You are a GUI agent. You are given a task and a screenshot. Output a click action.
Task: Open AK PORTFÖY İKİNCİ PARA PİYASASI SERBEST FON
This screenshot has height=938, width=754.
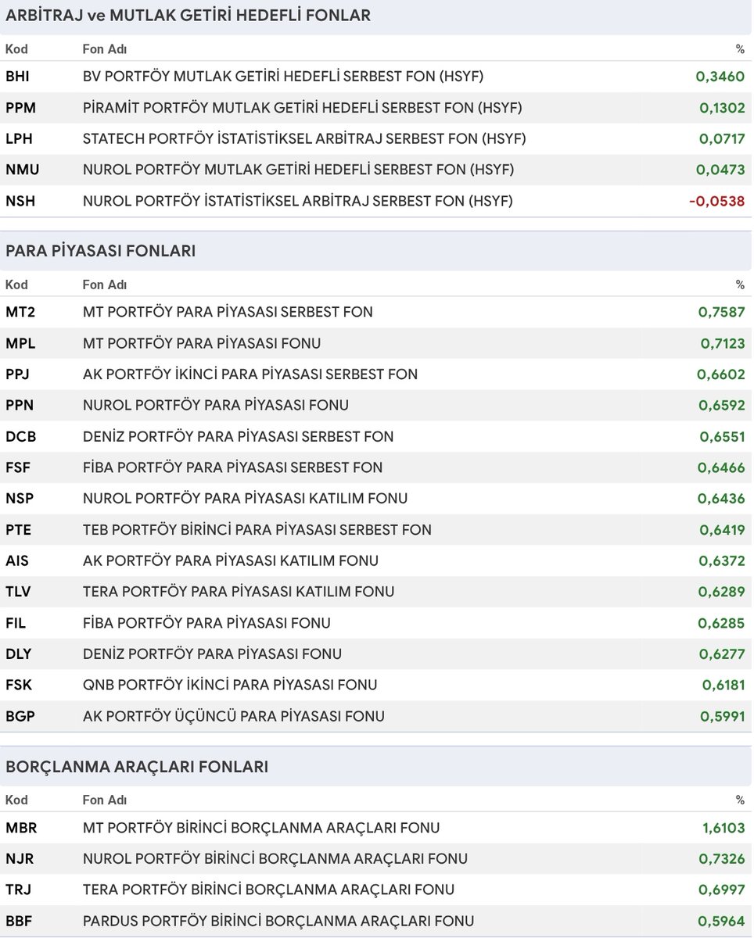[x=250, y=374]
